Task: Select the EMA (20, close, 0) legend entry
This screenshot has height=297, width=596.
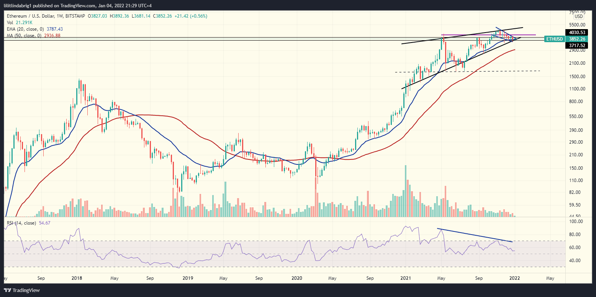Action: pos(25,29)
